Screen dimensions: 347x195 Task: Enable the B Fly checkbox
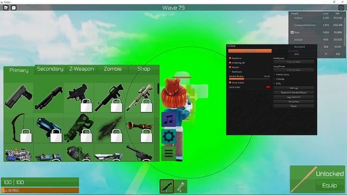point(275,83)
